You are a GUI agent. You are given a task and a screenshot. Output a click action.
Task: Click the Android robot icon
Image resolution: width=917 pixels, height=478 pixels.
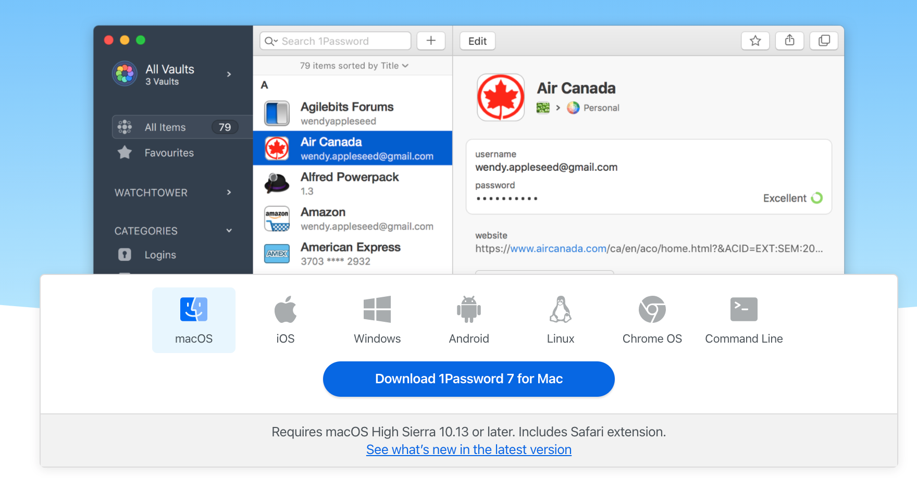tap(469, 309)
